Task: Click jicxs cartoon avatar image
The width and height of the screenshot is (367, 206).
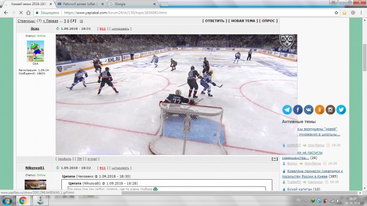Action: pos(36,51)
